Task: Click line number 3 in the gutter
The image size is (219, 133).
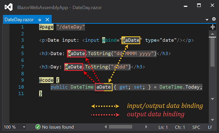Action: point(23,40)
